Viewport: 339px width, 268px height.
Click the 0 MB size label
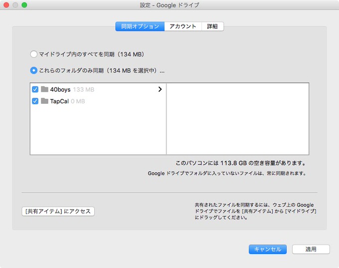78,101
